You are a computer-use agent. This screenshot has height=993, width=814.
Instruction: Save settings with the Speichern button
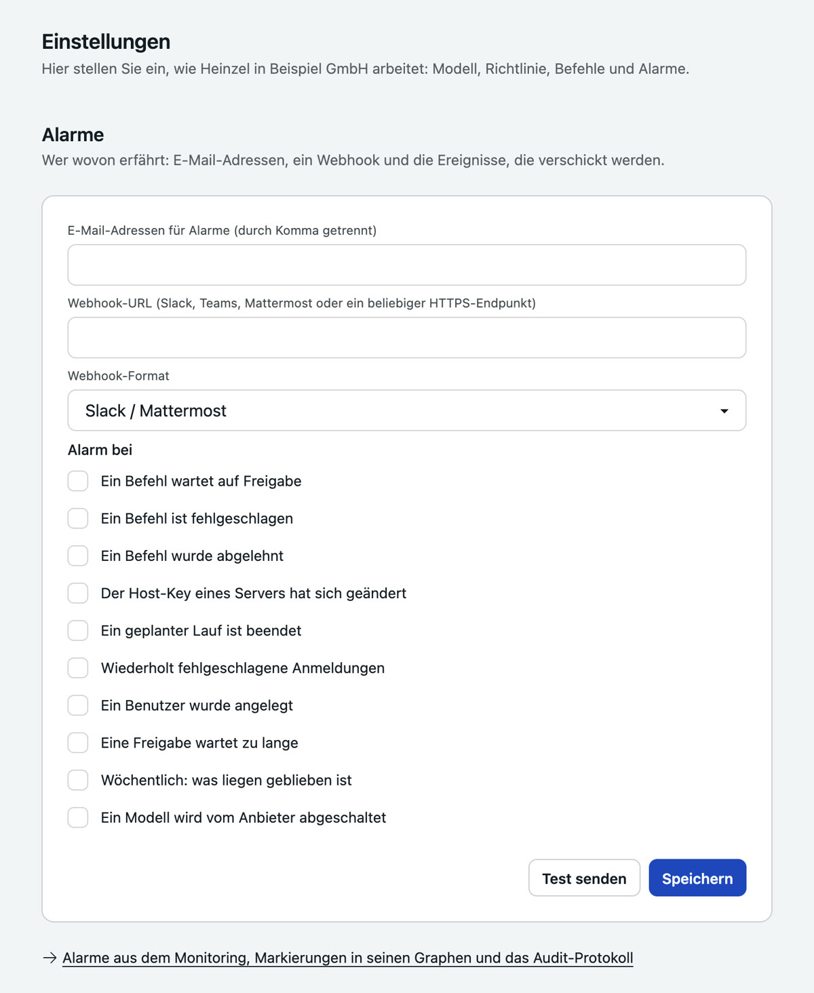[x=697, y=878]
